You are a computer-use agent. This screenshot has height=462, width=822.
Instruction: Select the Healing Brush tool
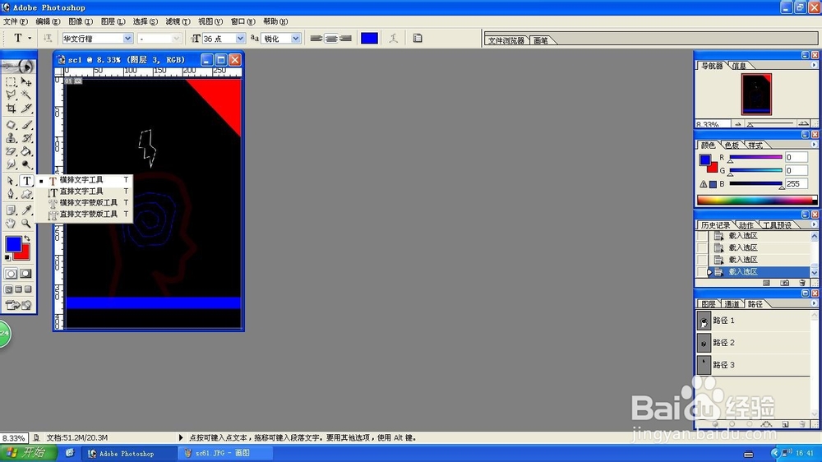[x=11, y=125]
